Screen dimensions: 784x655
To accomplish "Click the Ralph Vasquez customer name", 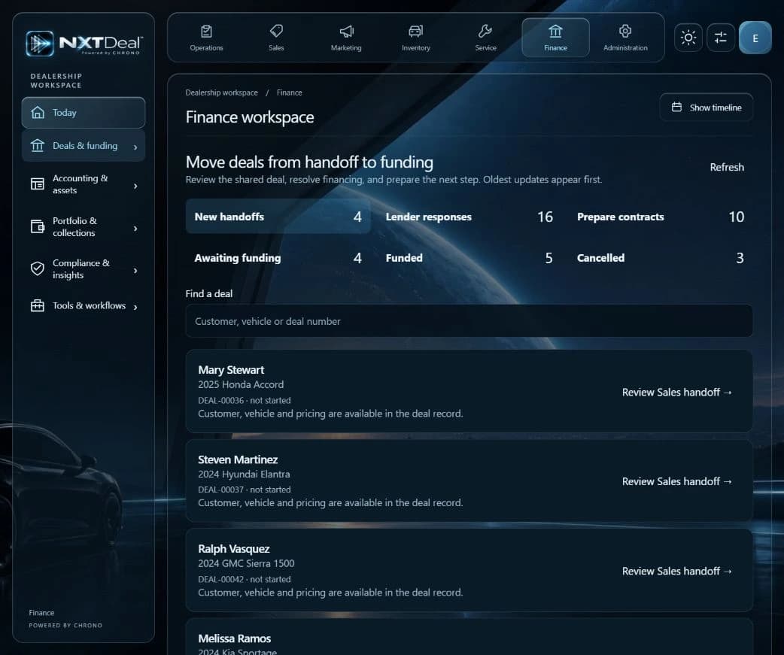I will pyautogui.click(x=233, y=548).
